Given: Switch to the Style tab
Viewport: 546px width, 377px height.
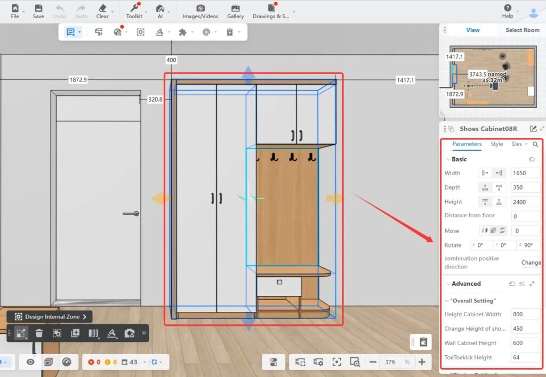Looking at the screenshot, I should [x=496, y=144].
